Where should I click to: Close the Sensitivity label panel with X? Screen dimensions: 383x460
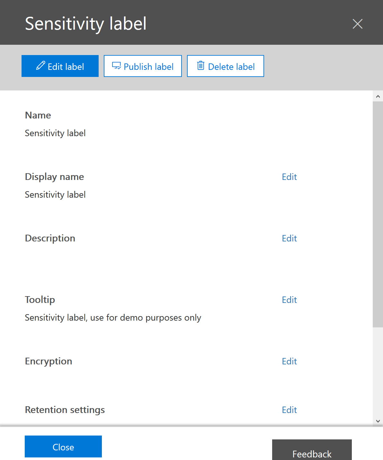[357, 24]
